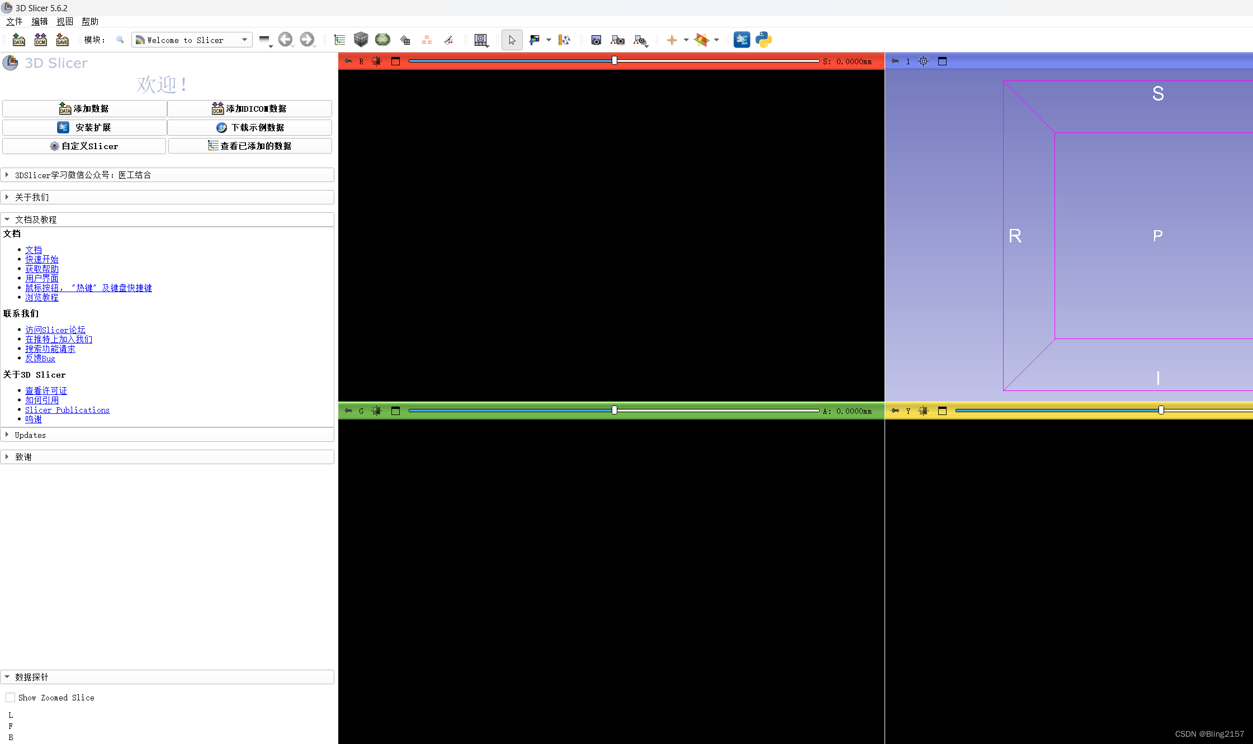The height and width of the screenshot is (744, 1253).
Task: Open the 文件 menu
Action: 14,21
